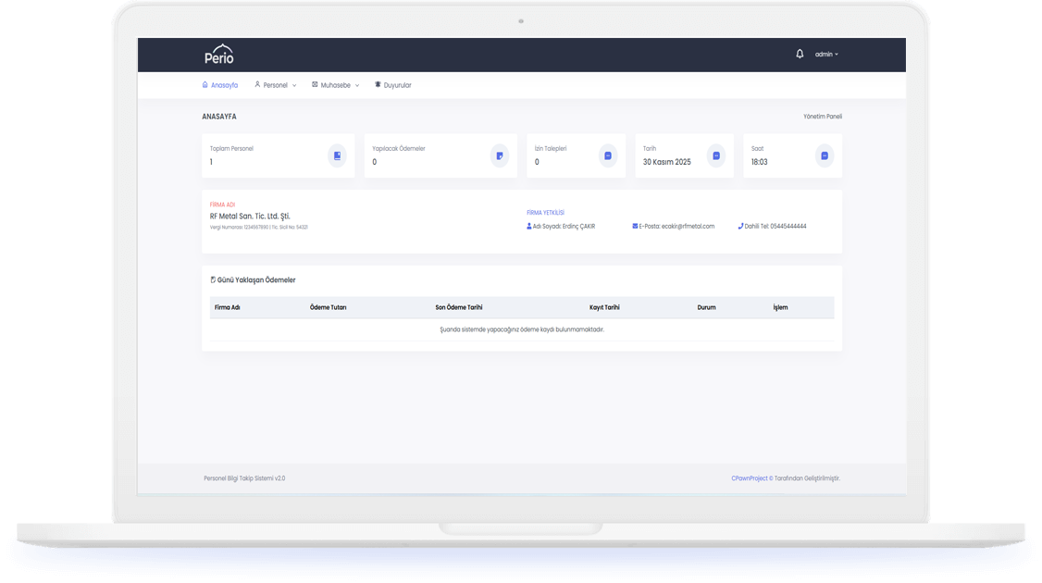Click the Ödeme Tutarı column header
The height and width of the screenshot is (583, 1042).
pos(329,307)
